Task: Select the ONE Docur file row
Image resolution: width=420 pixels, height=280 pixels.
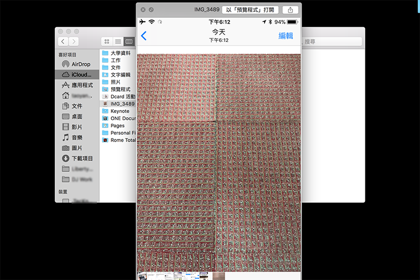Action: [118, 118]
